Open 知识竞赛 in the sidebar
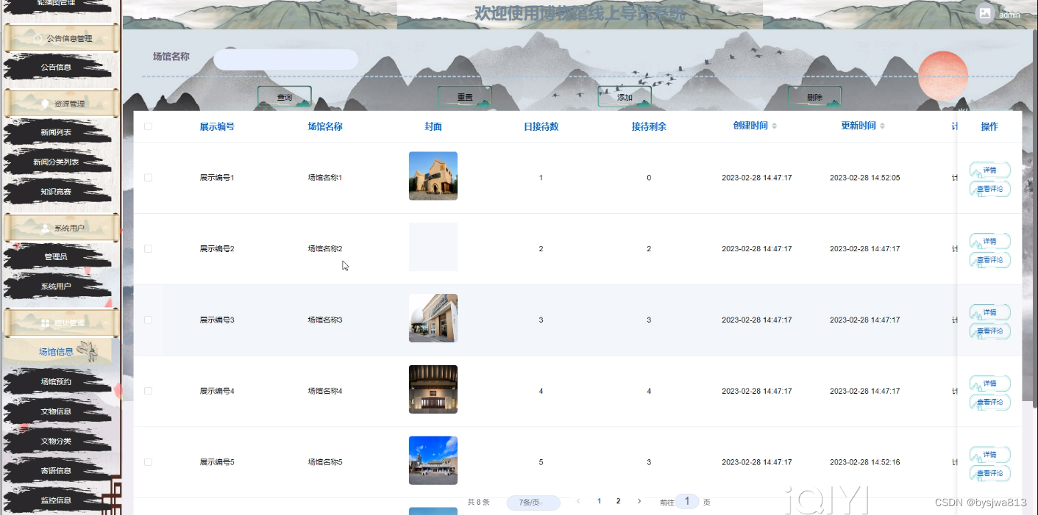Image resolution: width=1038 pixels, height=515 pixels. click(56, 191)
